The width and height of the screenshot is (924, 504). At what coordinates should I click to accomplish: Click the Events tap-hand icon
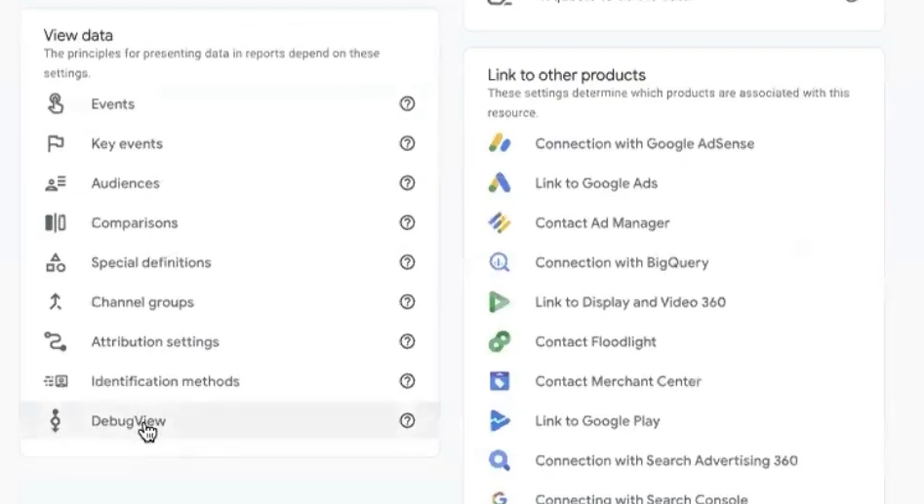click(x=56, y=103)
